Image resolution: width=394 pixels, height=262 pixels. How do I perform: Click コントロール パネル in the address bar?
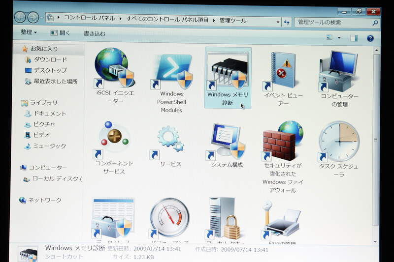click(89, 18)
